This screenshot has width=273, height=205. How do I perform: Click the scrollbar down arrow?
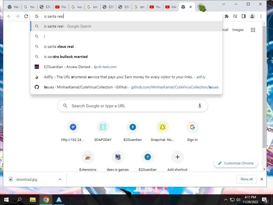click(x=264, y=169)
